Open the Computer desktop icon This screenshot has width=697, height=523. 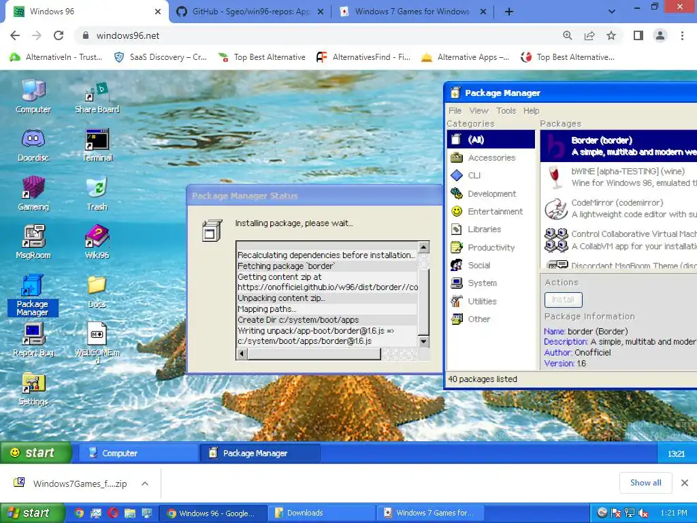[33, 97]
